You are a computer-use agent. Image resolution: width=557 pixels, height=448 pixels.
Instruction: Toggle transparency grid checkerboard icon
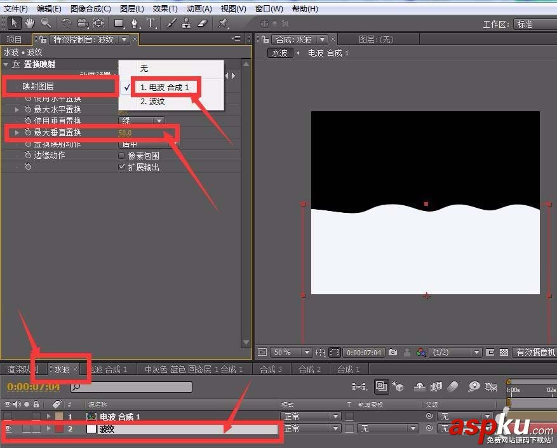504,352
